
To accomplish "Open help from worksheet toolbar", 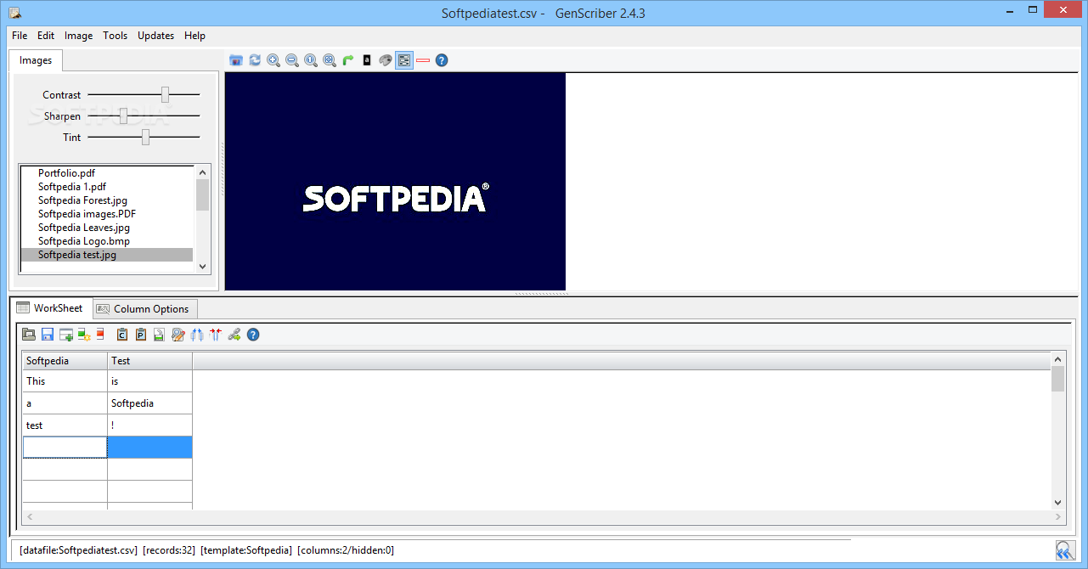I will pyautogui.click(x=253, y=335).
